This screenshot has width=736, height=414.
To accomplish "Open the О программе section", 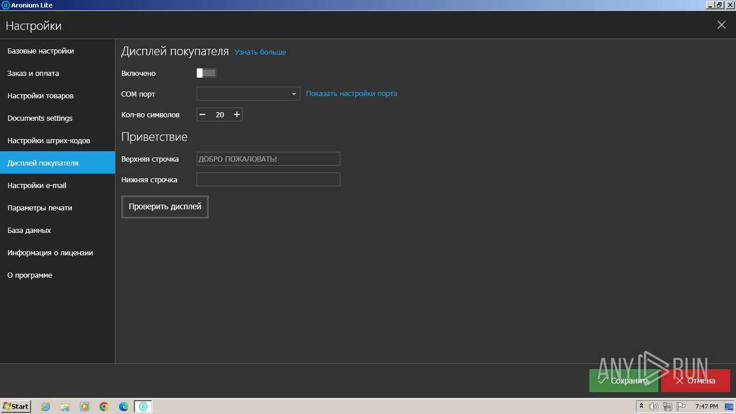I will 57,275.
